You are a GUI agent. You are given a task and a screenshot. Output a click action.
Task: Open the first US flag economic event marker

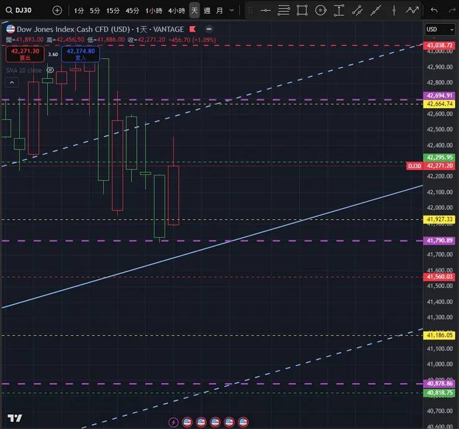(x=187, y=422)
